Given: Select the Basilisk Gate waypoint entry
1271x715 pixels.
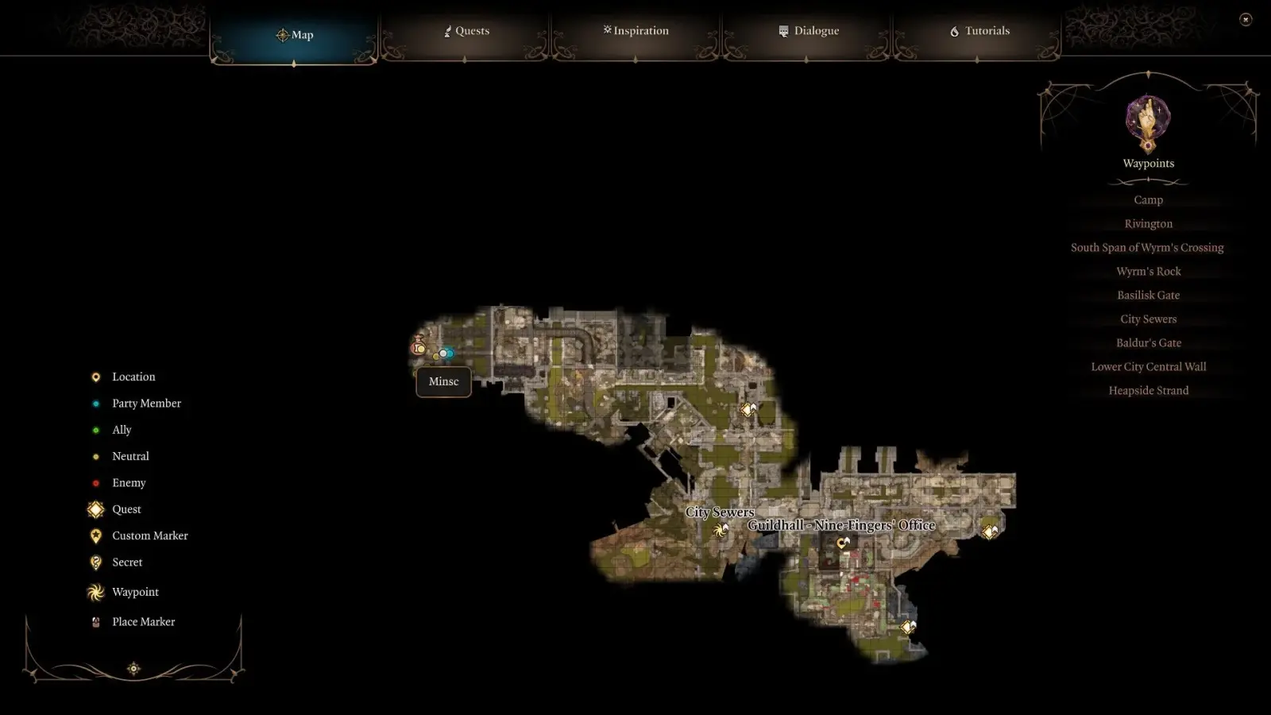Looking at the screenshot, I should pyautogui.click(x=1148, y=296).
